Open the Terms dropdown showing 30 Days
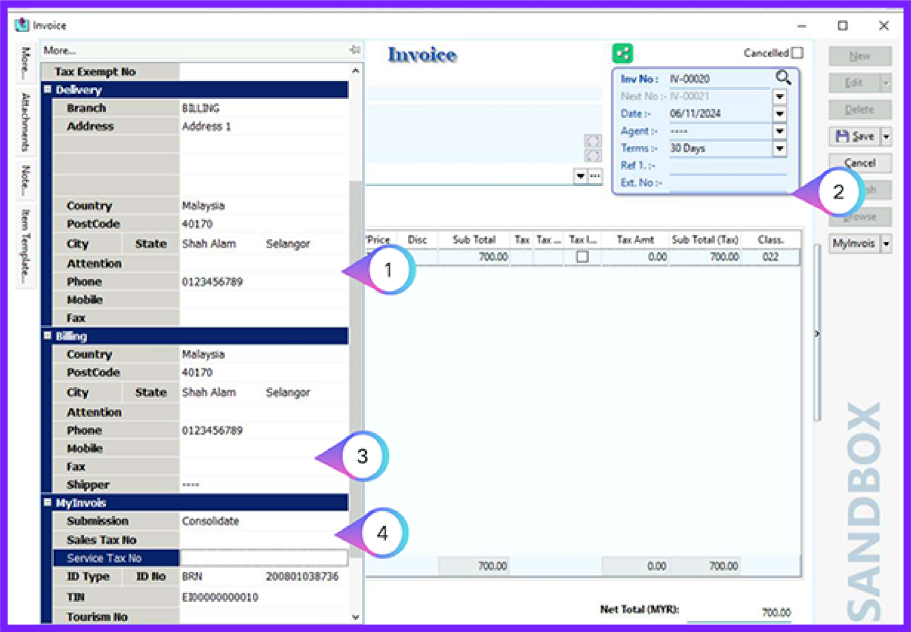The width and height of the screenshot is (911, 632). 780,148
